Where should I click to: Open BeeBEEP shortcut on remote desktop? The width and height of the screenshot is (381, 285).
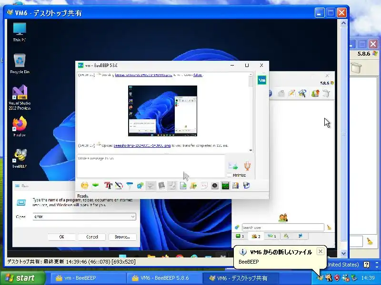(x=20, y=158)
